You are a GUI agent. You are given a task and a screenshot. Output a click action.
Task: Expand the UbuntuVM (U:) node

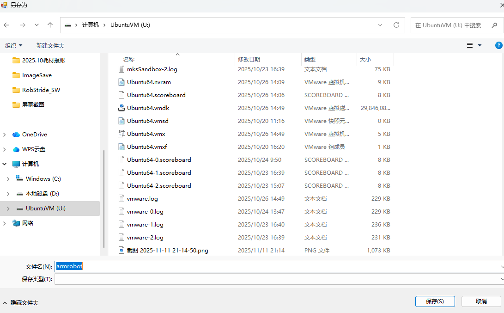(8, 209)
